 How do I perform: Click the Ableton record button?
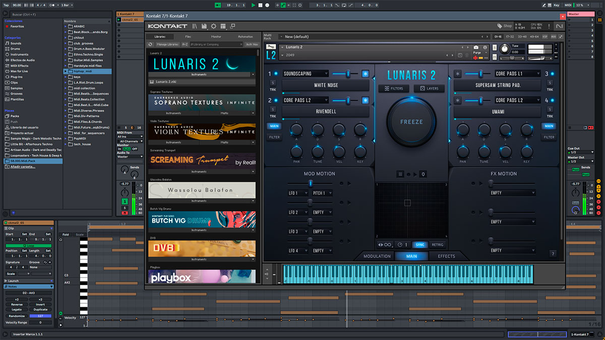click(267, 5)
